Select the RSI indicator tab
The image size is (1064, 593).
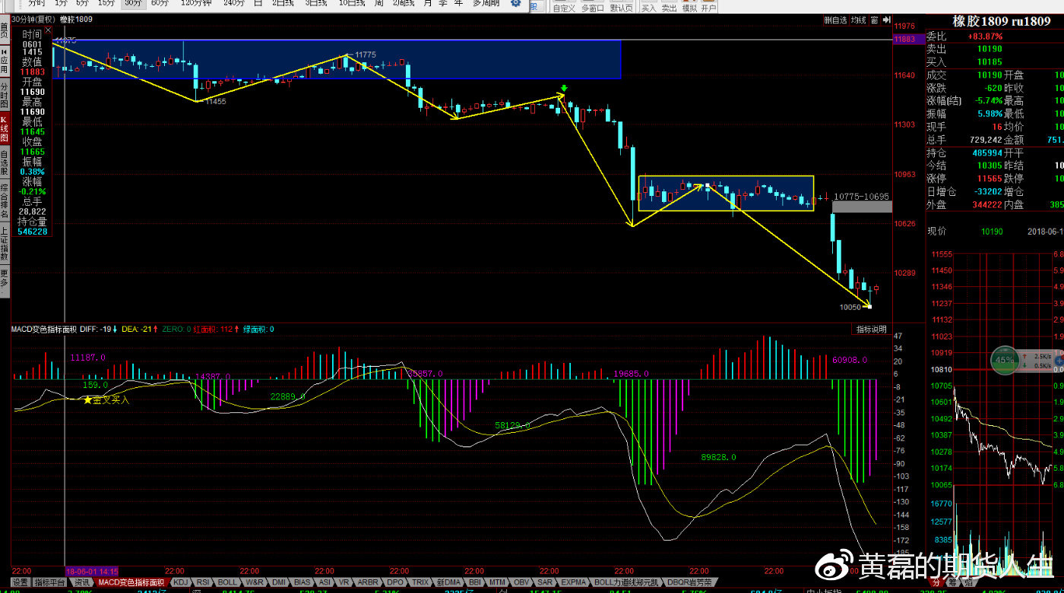click(203, 582)
